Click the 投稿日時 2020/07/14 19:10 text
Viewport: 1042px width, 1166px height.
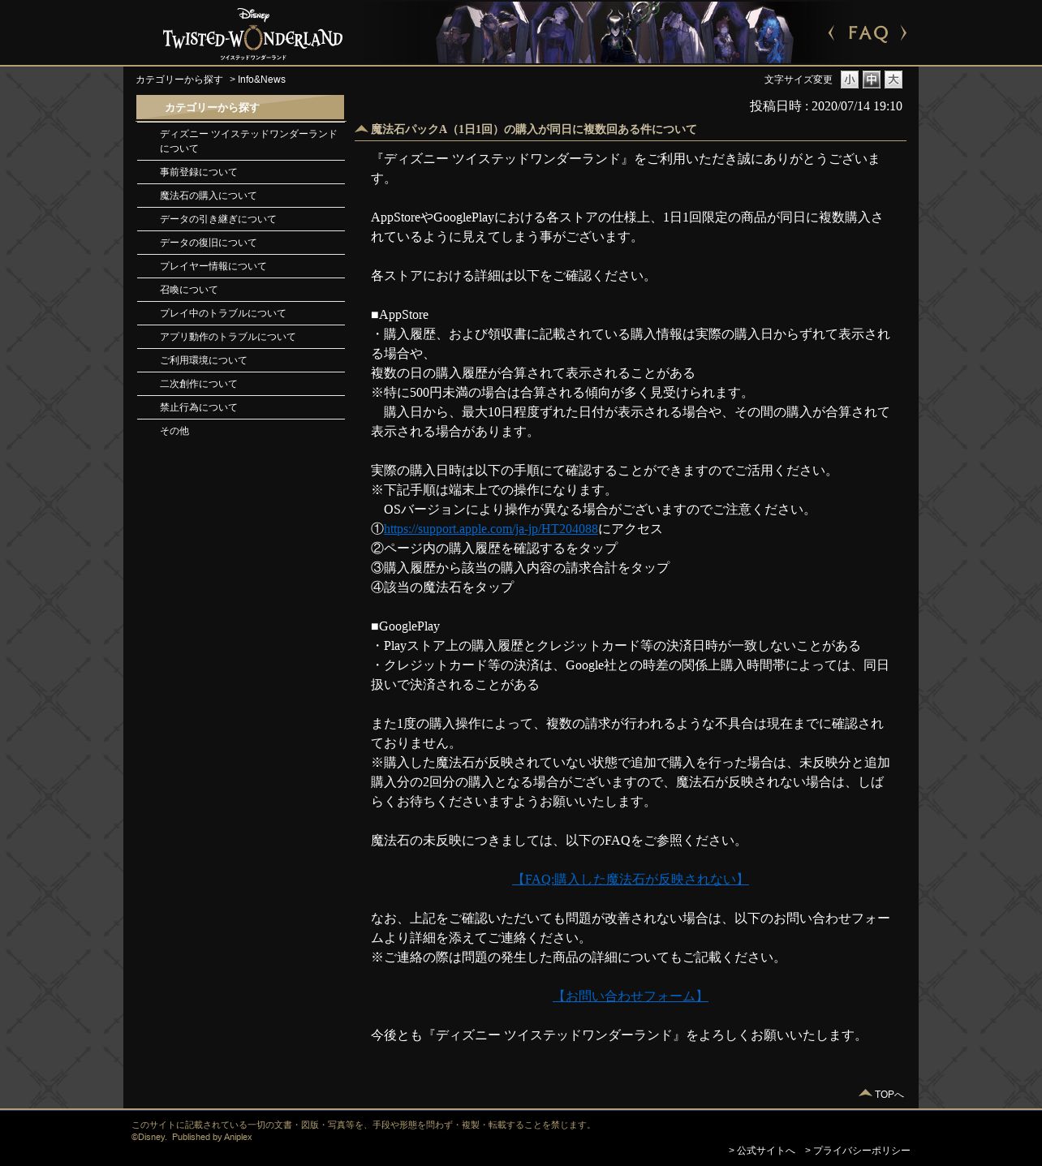pos(826,106)
